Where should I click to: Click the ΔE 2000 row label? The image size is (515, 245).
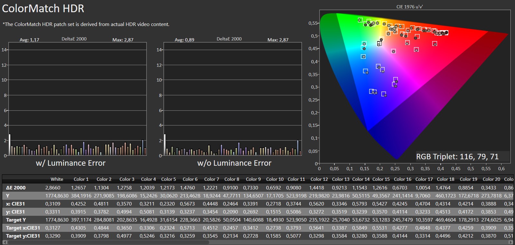pos(16,188)
